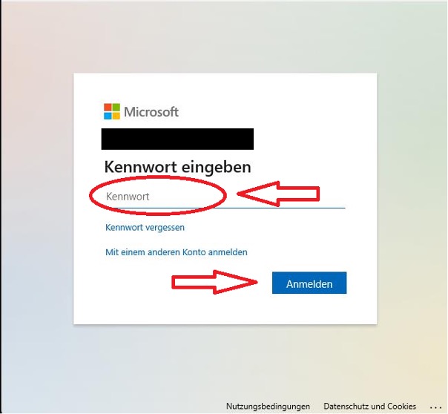Screen dimensions: 448x414
Task: Click the yellow square of the Microsoft logo
Action: 116,116
